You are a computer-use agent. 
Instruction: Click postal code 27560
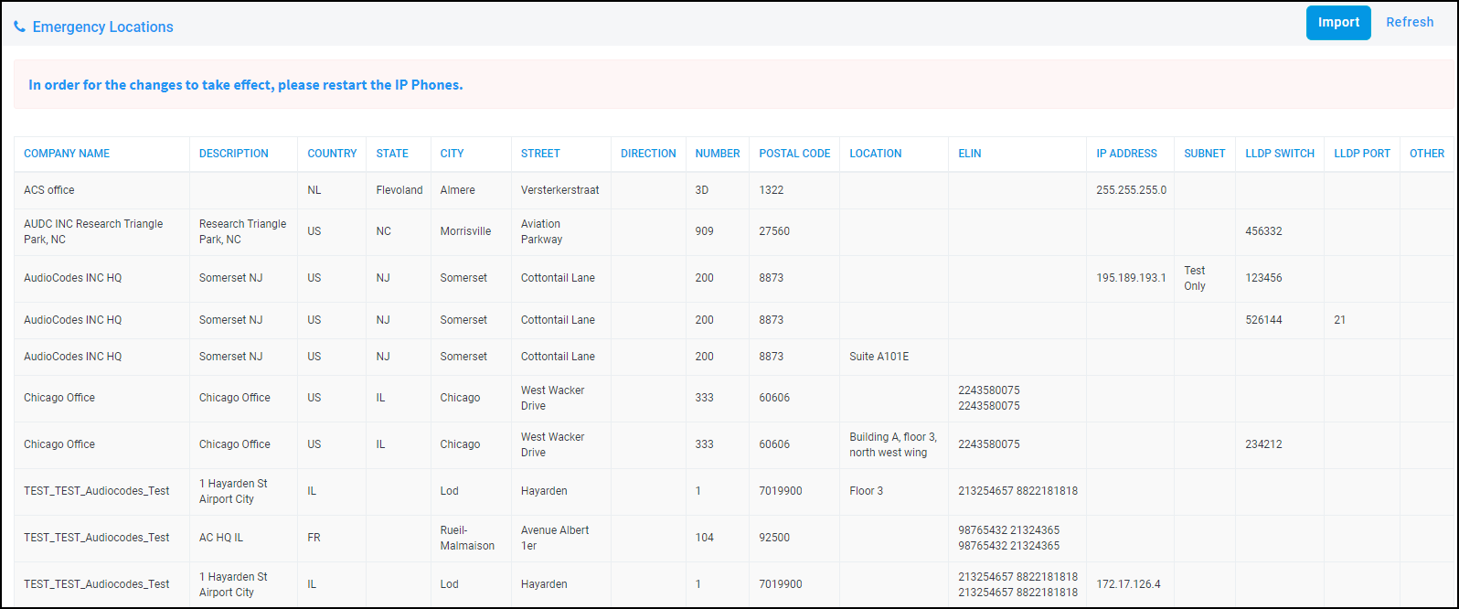coord(774,231)
